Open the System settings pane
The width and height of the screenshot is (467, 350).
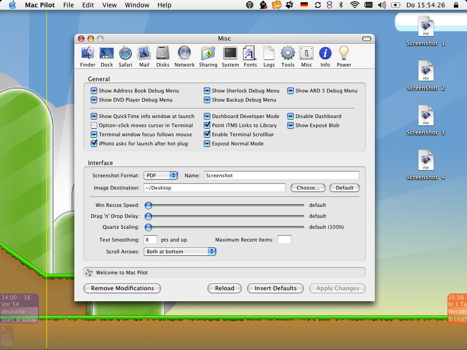[x=230, y=57]
